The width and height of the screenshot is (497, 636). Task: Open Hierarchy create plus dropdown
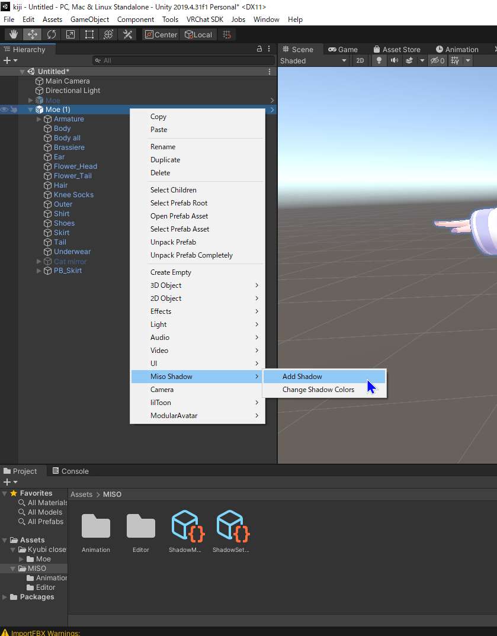pos(10,60)
